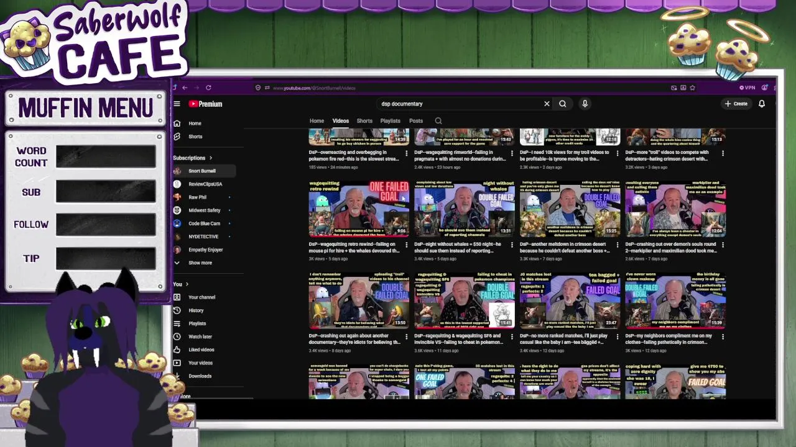
Task: Click the Watch later clock icon
Action: 177,336
